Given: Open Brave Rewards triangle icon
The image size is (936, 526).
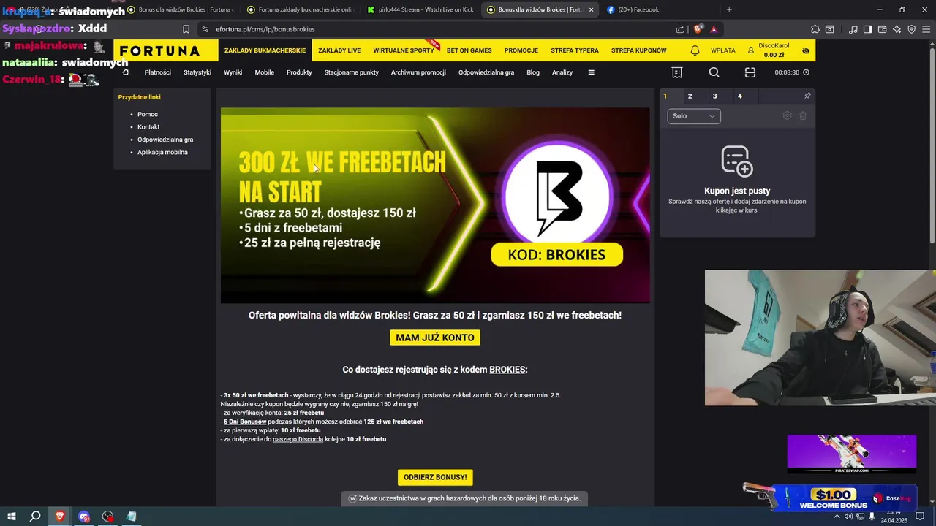Looking at the screenshot, I should pos(714,29).
